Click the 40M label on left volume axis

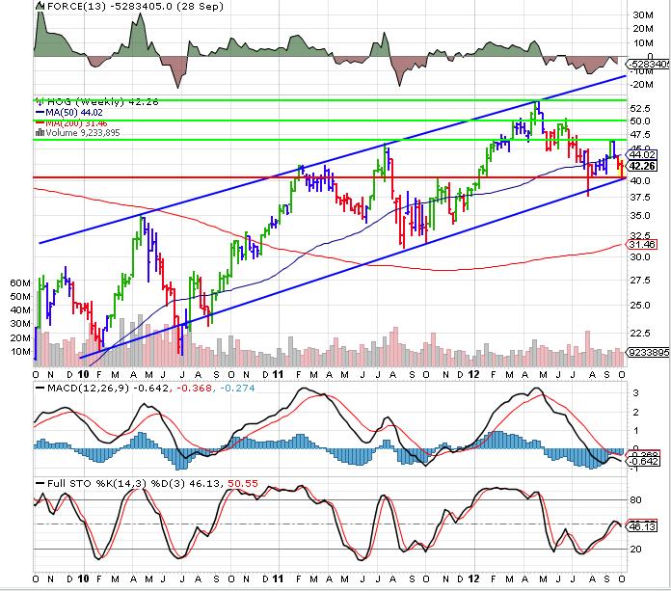[x=20, y=310]
